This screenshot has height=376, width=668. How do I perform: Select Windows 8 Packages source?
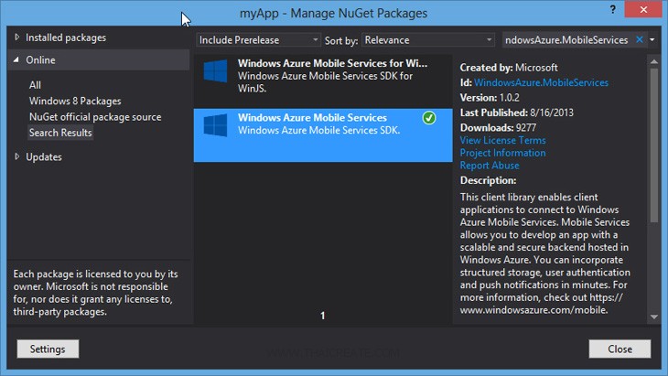pos(75,101)
